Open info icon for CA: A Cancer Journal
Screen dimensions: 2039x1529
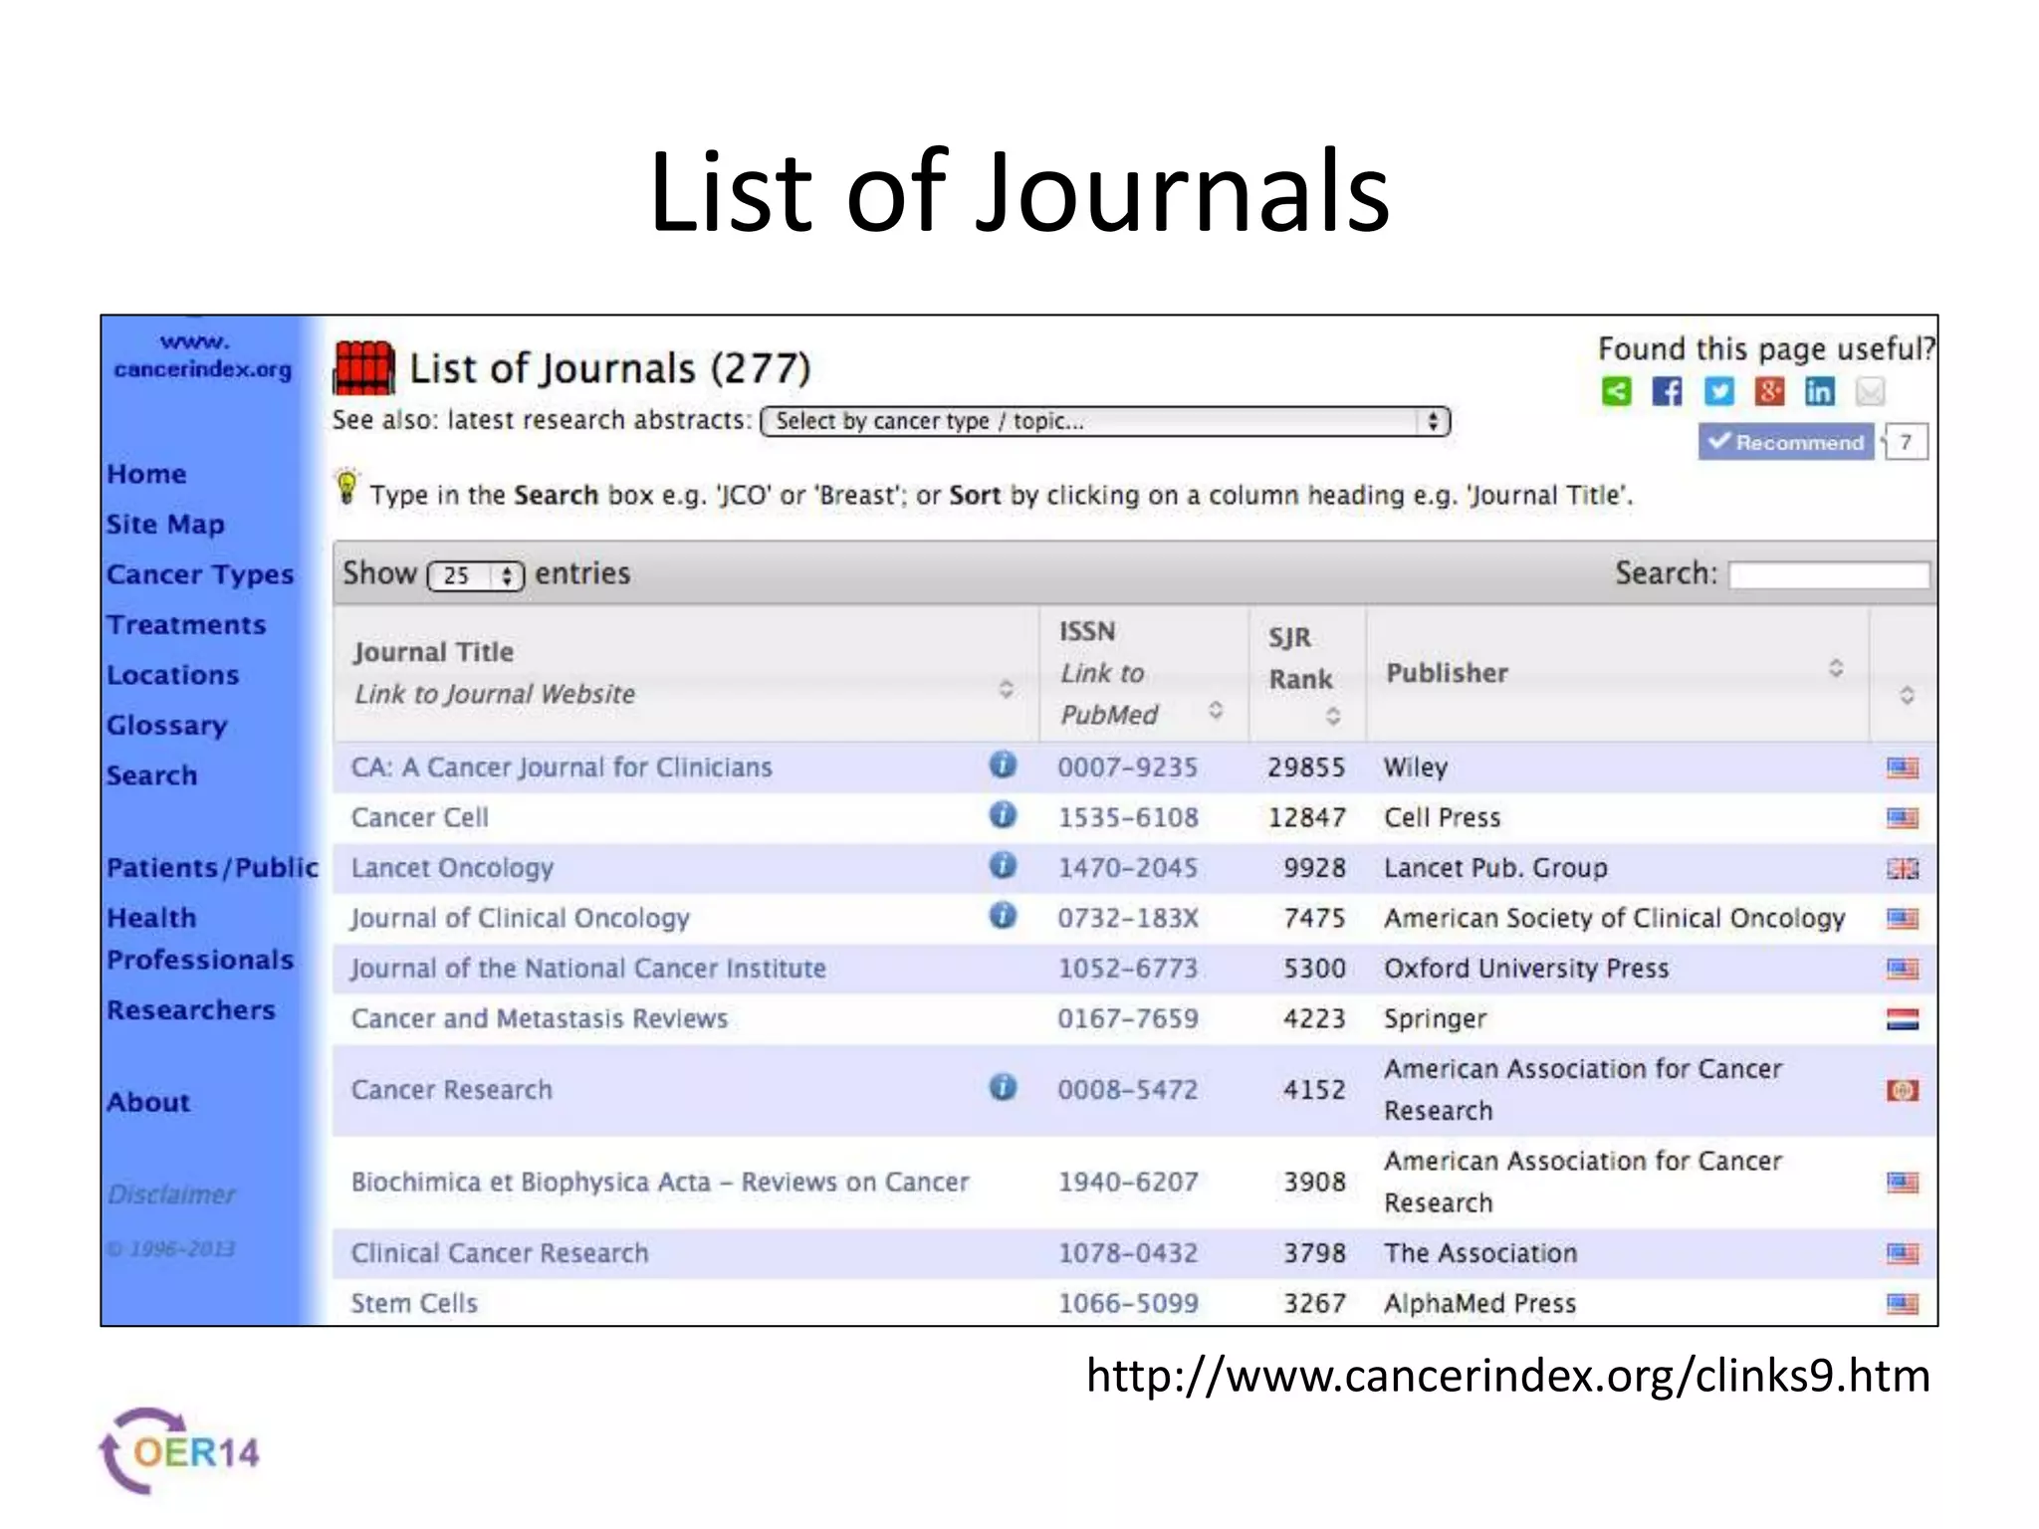click(1003, 764)
